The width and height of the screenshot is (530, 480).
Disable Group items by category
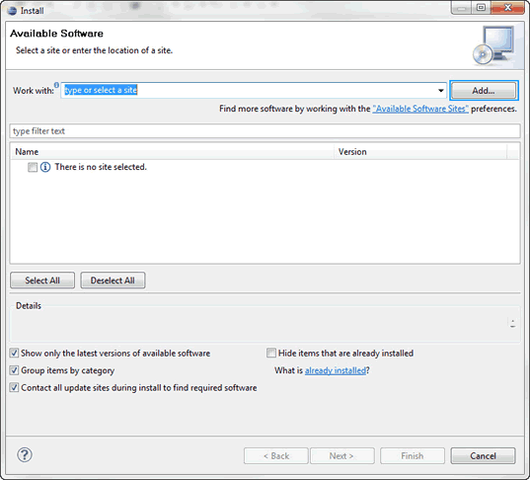pos(14,370)
